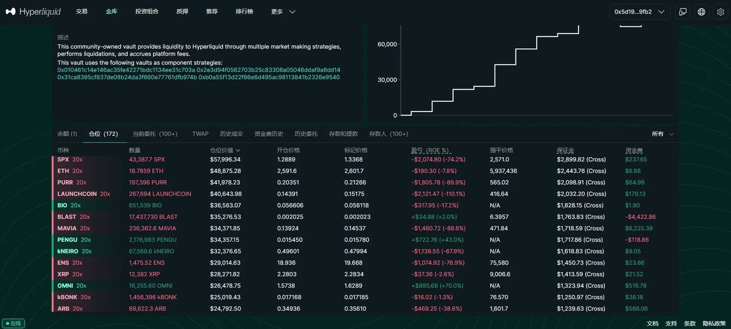731x329 pixels.
Task: Click ETH margin $2,443.76 (Cross)
Action: click(x=582, y=171)
